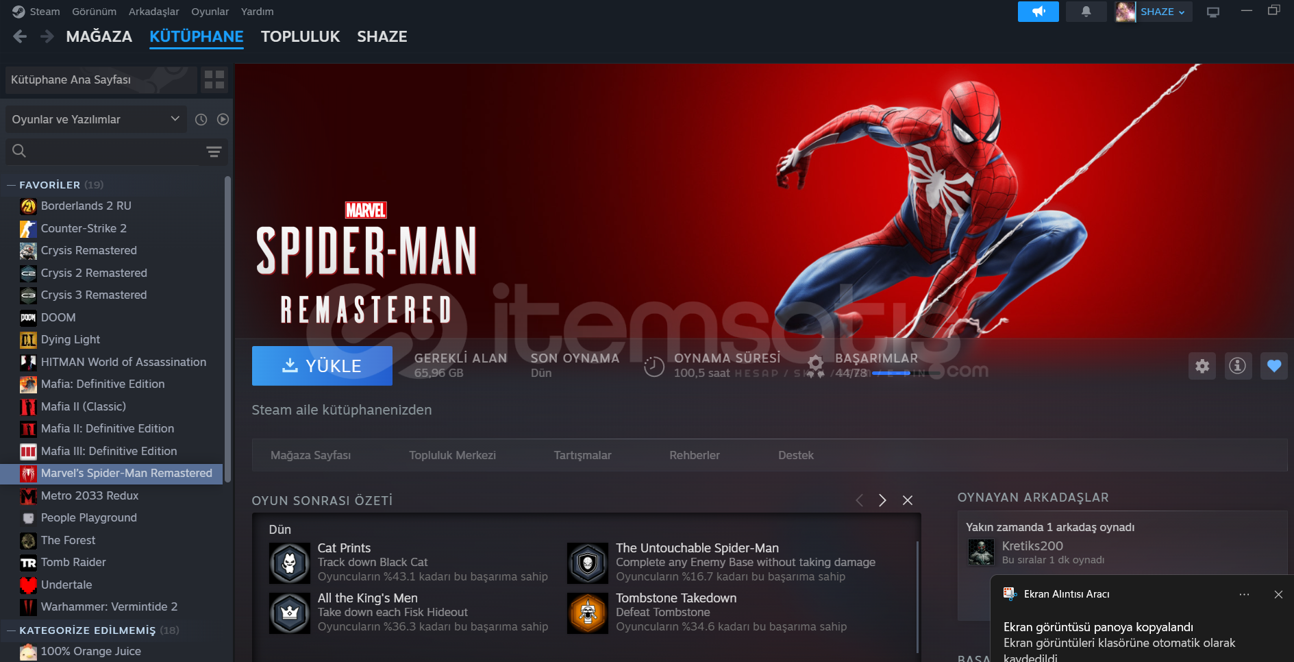Screen dimensions: 1294x662
Task: Dismiss the Ekran Alıntısı Aracı notification
Action: tap(1278, 594)
